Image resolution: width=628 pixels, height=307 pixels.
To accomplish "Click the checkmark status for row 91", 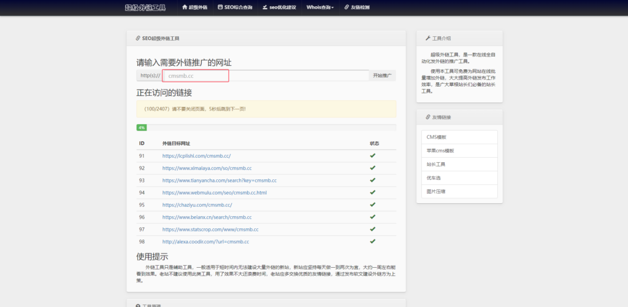I will coord(372,155).
